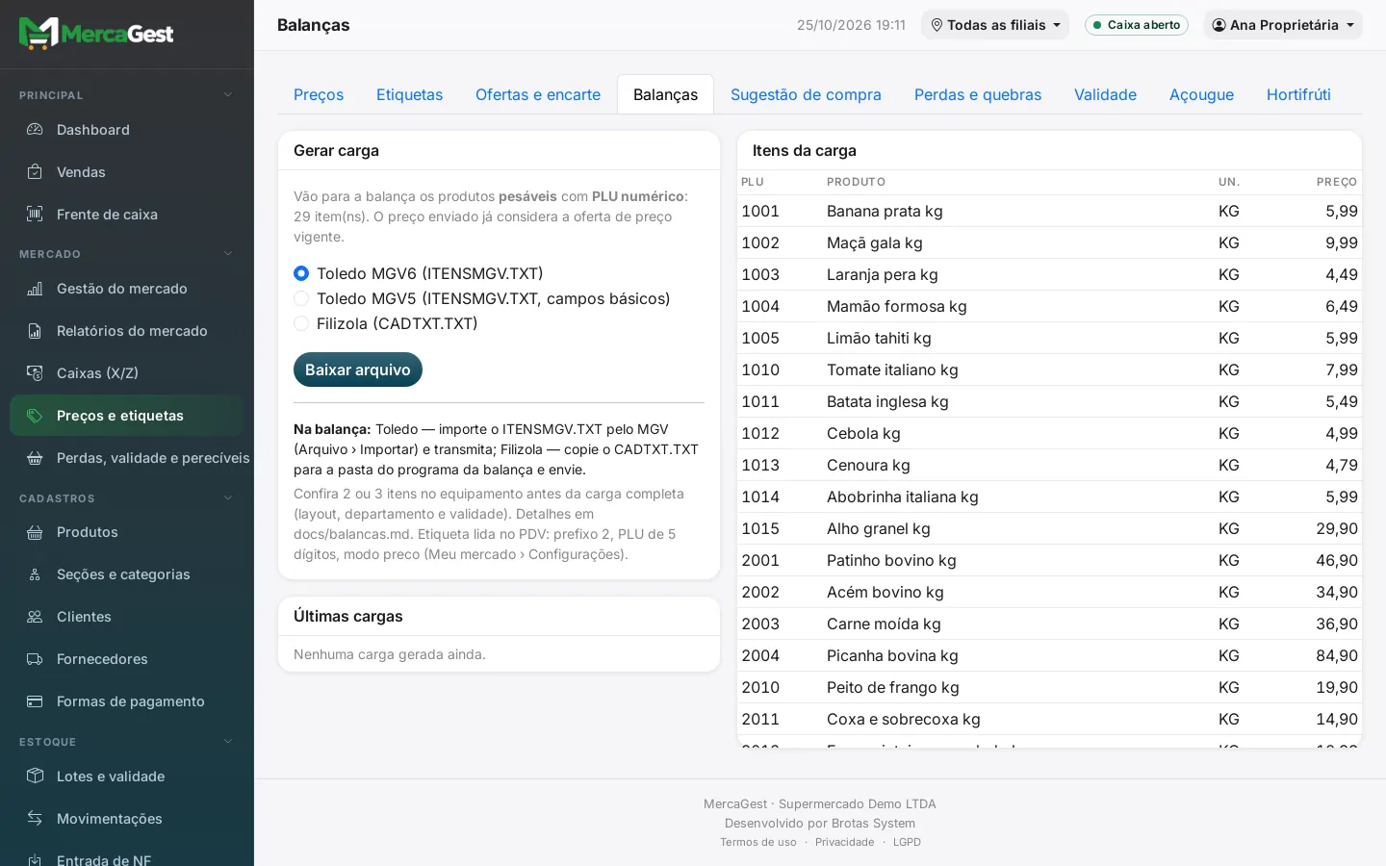Choose Filizola (CADTXT.TXT) radio option

coord(301,323)
